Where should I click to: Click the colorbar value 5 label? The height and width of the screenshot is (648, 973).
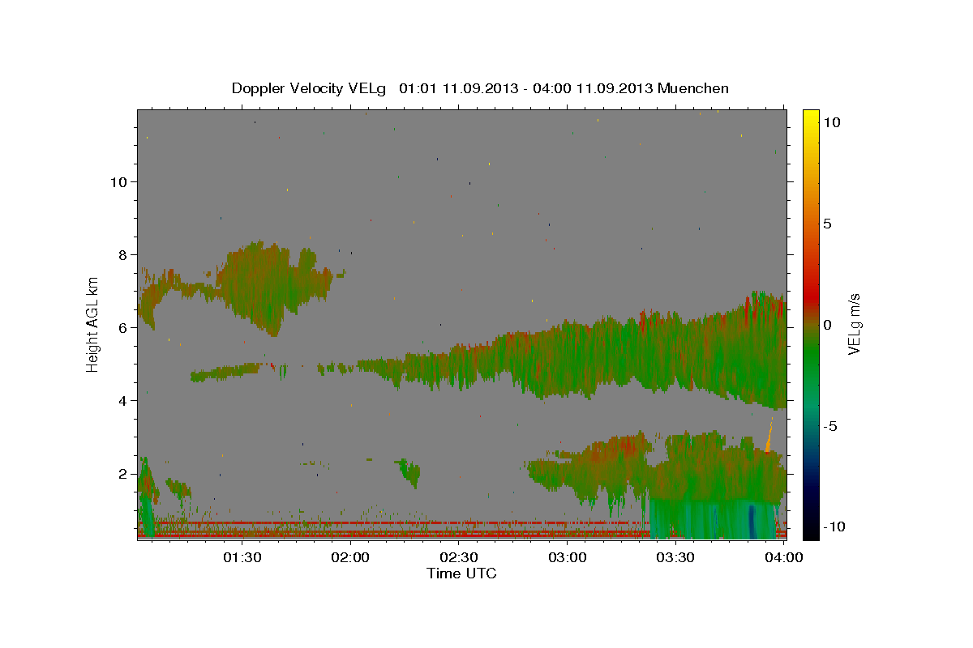[827, 223]
